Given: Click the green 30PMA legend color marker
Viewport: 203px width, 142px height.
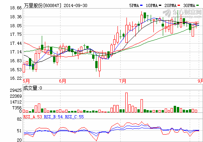Looking at the screenshot, I should pyautogui.click(x=198, y=5).
